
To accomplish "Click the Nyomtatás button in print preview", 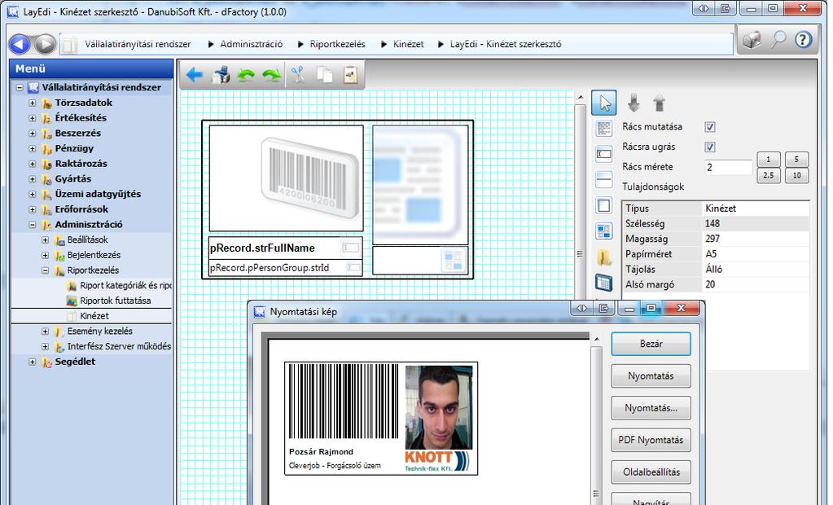I will (651, 376).
